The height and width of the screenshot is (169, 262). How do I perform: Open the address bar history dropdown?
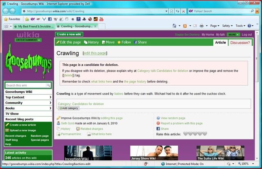tap(167, 11)
